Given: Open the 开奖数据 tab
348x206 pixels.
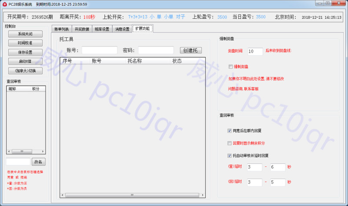Looking at the screenshot, I should coord(82,29).
